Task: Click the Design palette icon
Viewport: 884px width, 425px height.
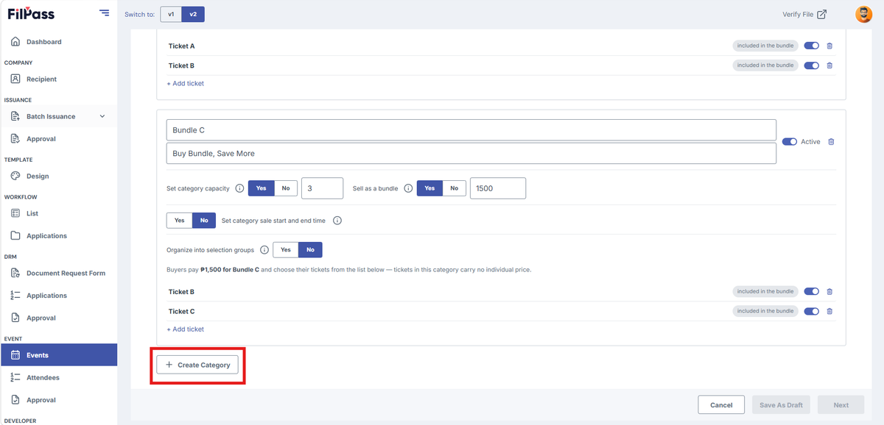Action: (15, 176)
